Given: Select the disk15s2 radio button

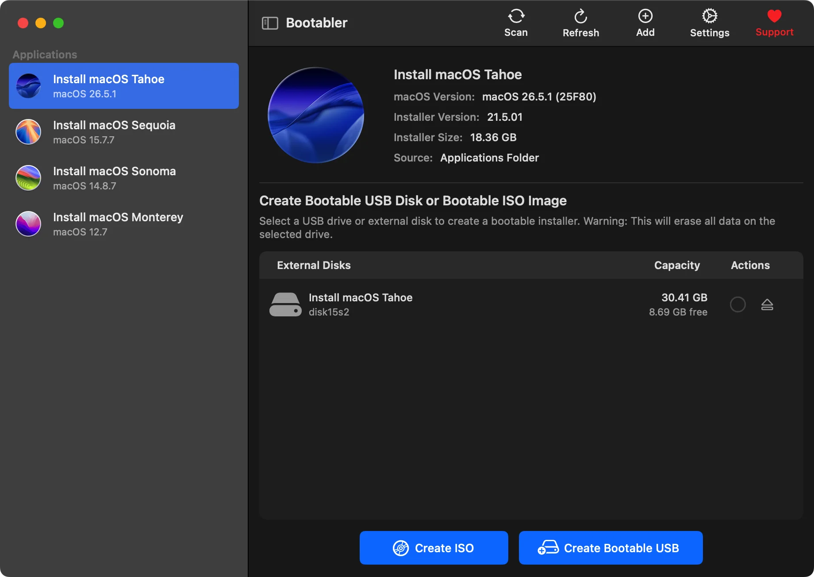Looking at the screenshot, I should [x=737, y=304].
